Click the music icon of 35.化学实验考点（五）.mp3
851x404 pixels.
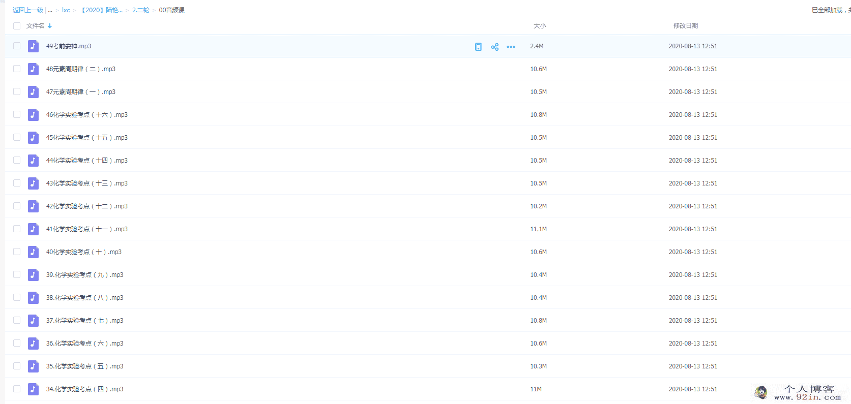pyautogui.click(x=33, y=366)
